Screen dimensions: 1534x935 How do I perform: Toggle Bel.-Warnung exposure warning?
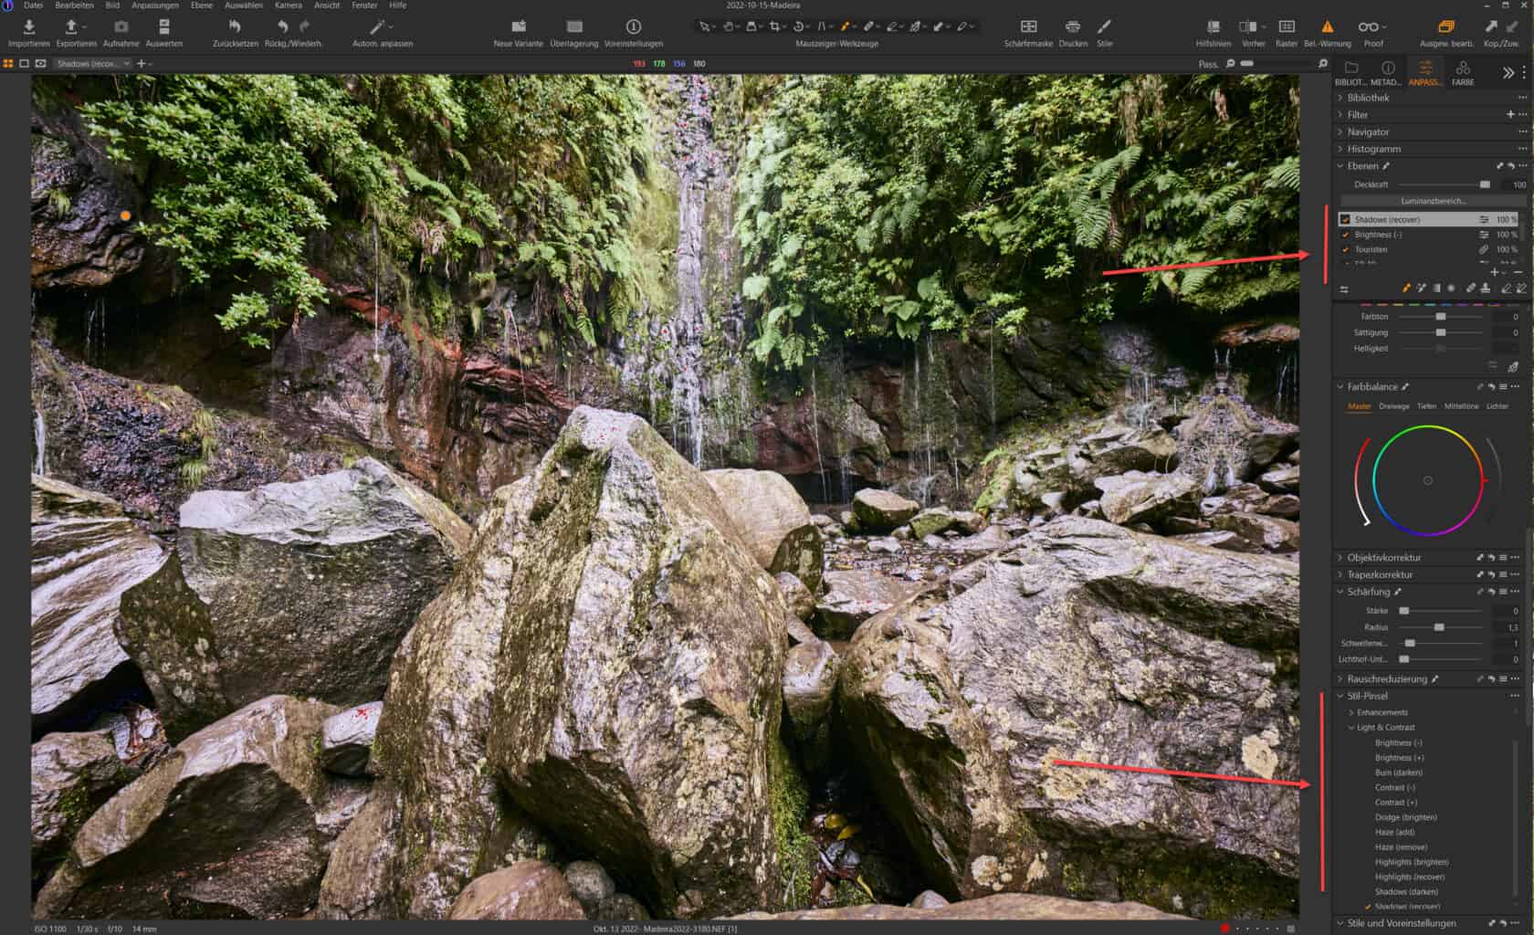pos(1328,26)
